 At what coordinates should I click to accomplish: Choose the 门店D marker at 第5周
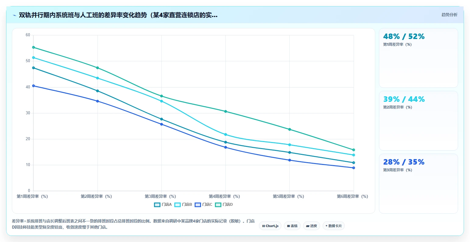[290, 129]
